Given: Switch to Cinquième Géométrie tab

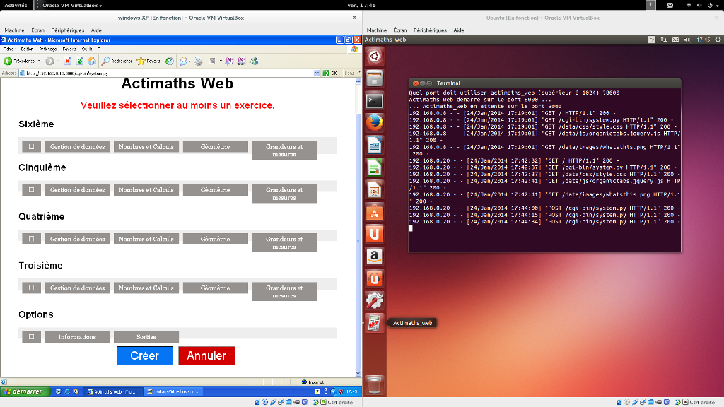Looking at the screenshot, I should point(215,190).
